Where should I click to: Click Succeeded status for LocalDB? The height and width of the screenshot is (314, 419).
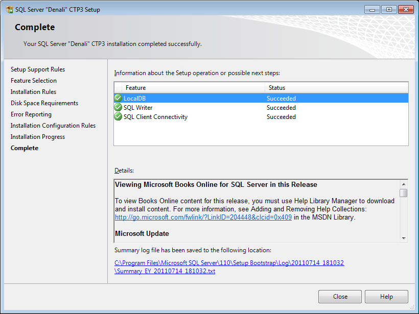(x=281, y=98)
